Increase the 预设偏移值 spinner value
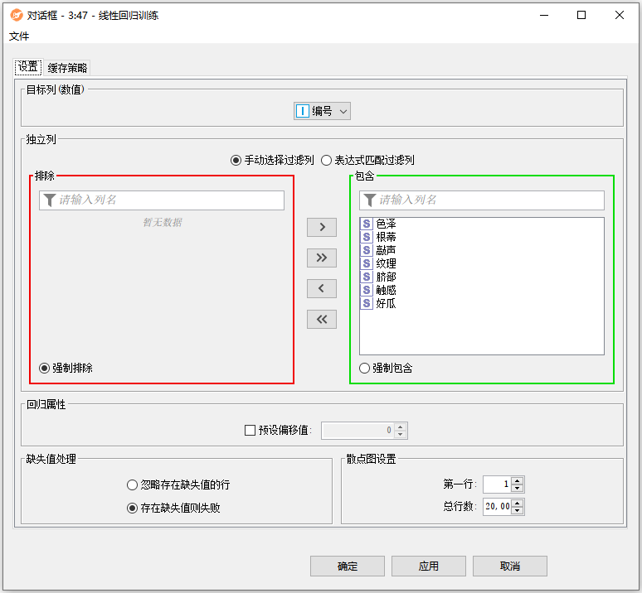The image size is (642, 593). [x=401, y=427]
